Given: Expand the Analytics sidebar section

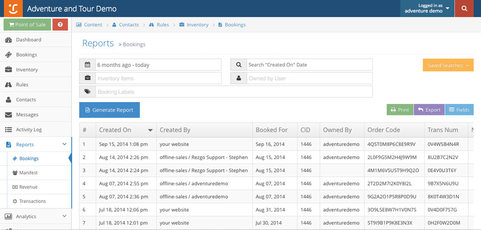Looking at the screenshot, I should [64, 217].
